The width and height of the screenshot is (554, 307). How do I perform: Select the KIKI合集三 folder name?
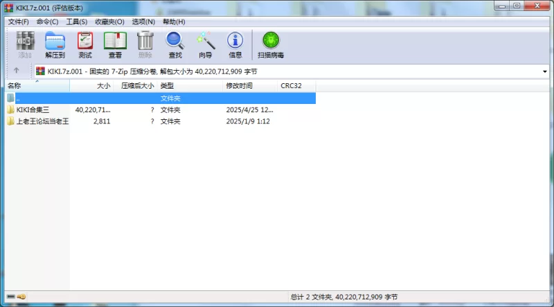pyautogui.click(x=33, y=110)
